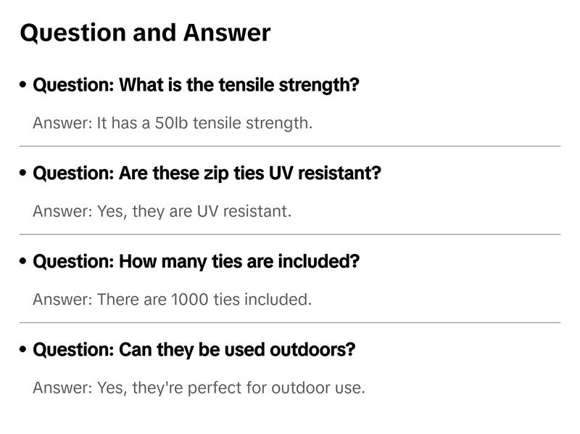Select the tensile strength question

(x=196, y=85)
